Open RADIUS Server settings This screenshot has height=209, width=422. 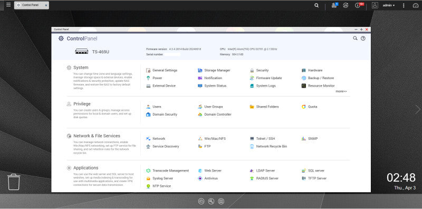(x=264, y=178)
